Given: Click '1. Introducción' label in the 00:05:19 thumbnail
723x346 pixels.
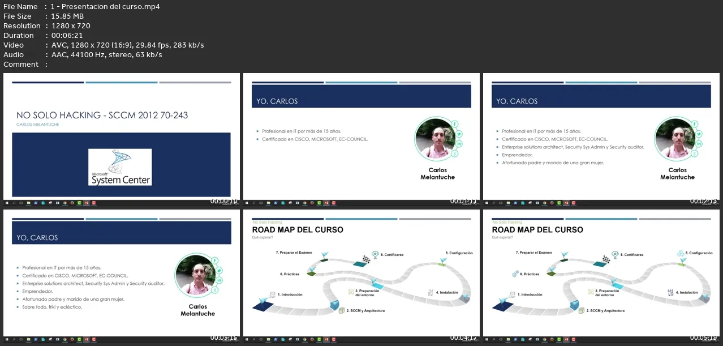Looking at the screenshot, I should coord(530,294).
